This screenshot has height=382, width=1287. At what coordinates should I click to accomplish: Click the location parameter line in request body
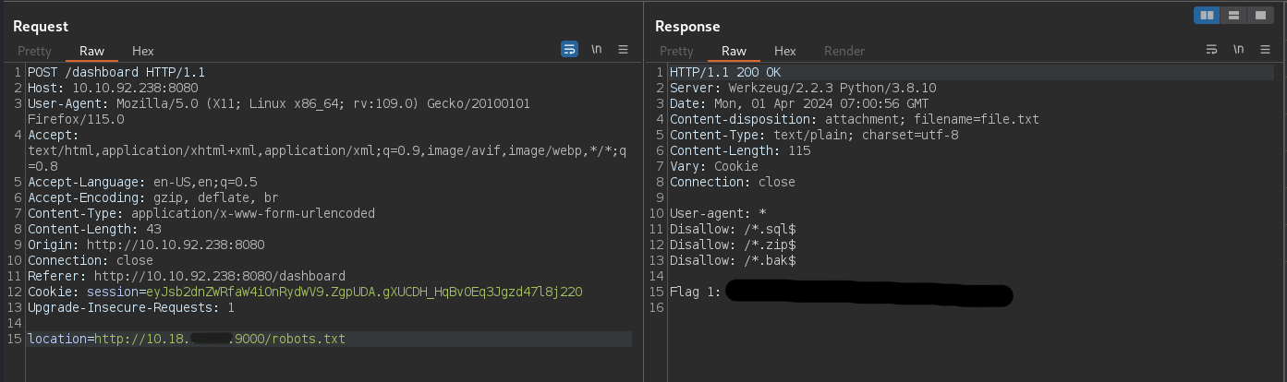[x=185, y=340]
